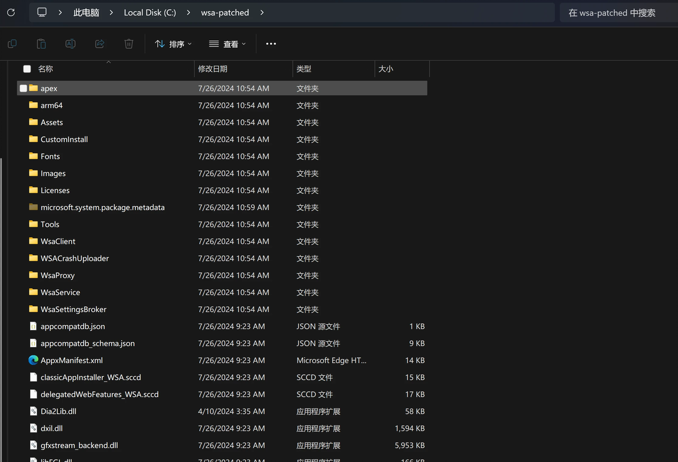Select the WsaService folder name
Viewport: 678px width, 462px height.
pyautogui.click(x=60, y=292)
